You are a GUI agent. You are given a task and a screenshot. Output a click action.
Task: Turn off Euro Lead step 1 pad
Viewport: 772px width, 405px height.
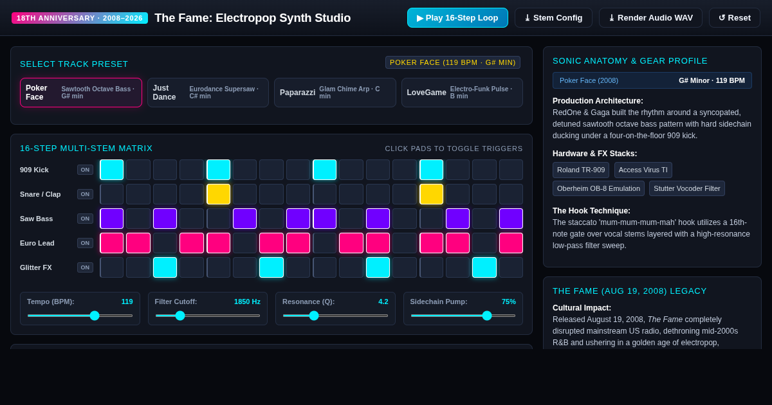[112, 243]
